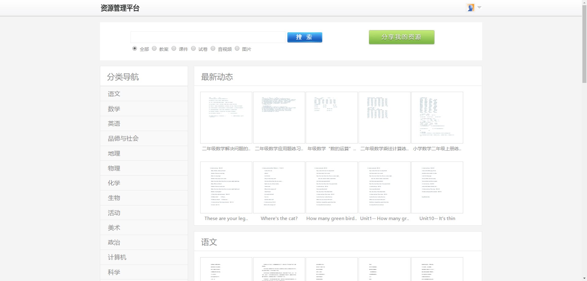
Task: Click the 分类导航 sidebar heading
Action: [x=123, y=77]
